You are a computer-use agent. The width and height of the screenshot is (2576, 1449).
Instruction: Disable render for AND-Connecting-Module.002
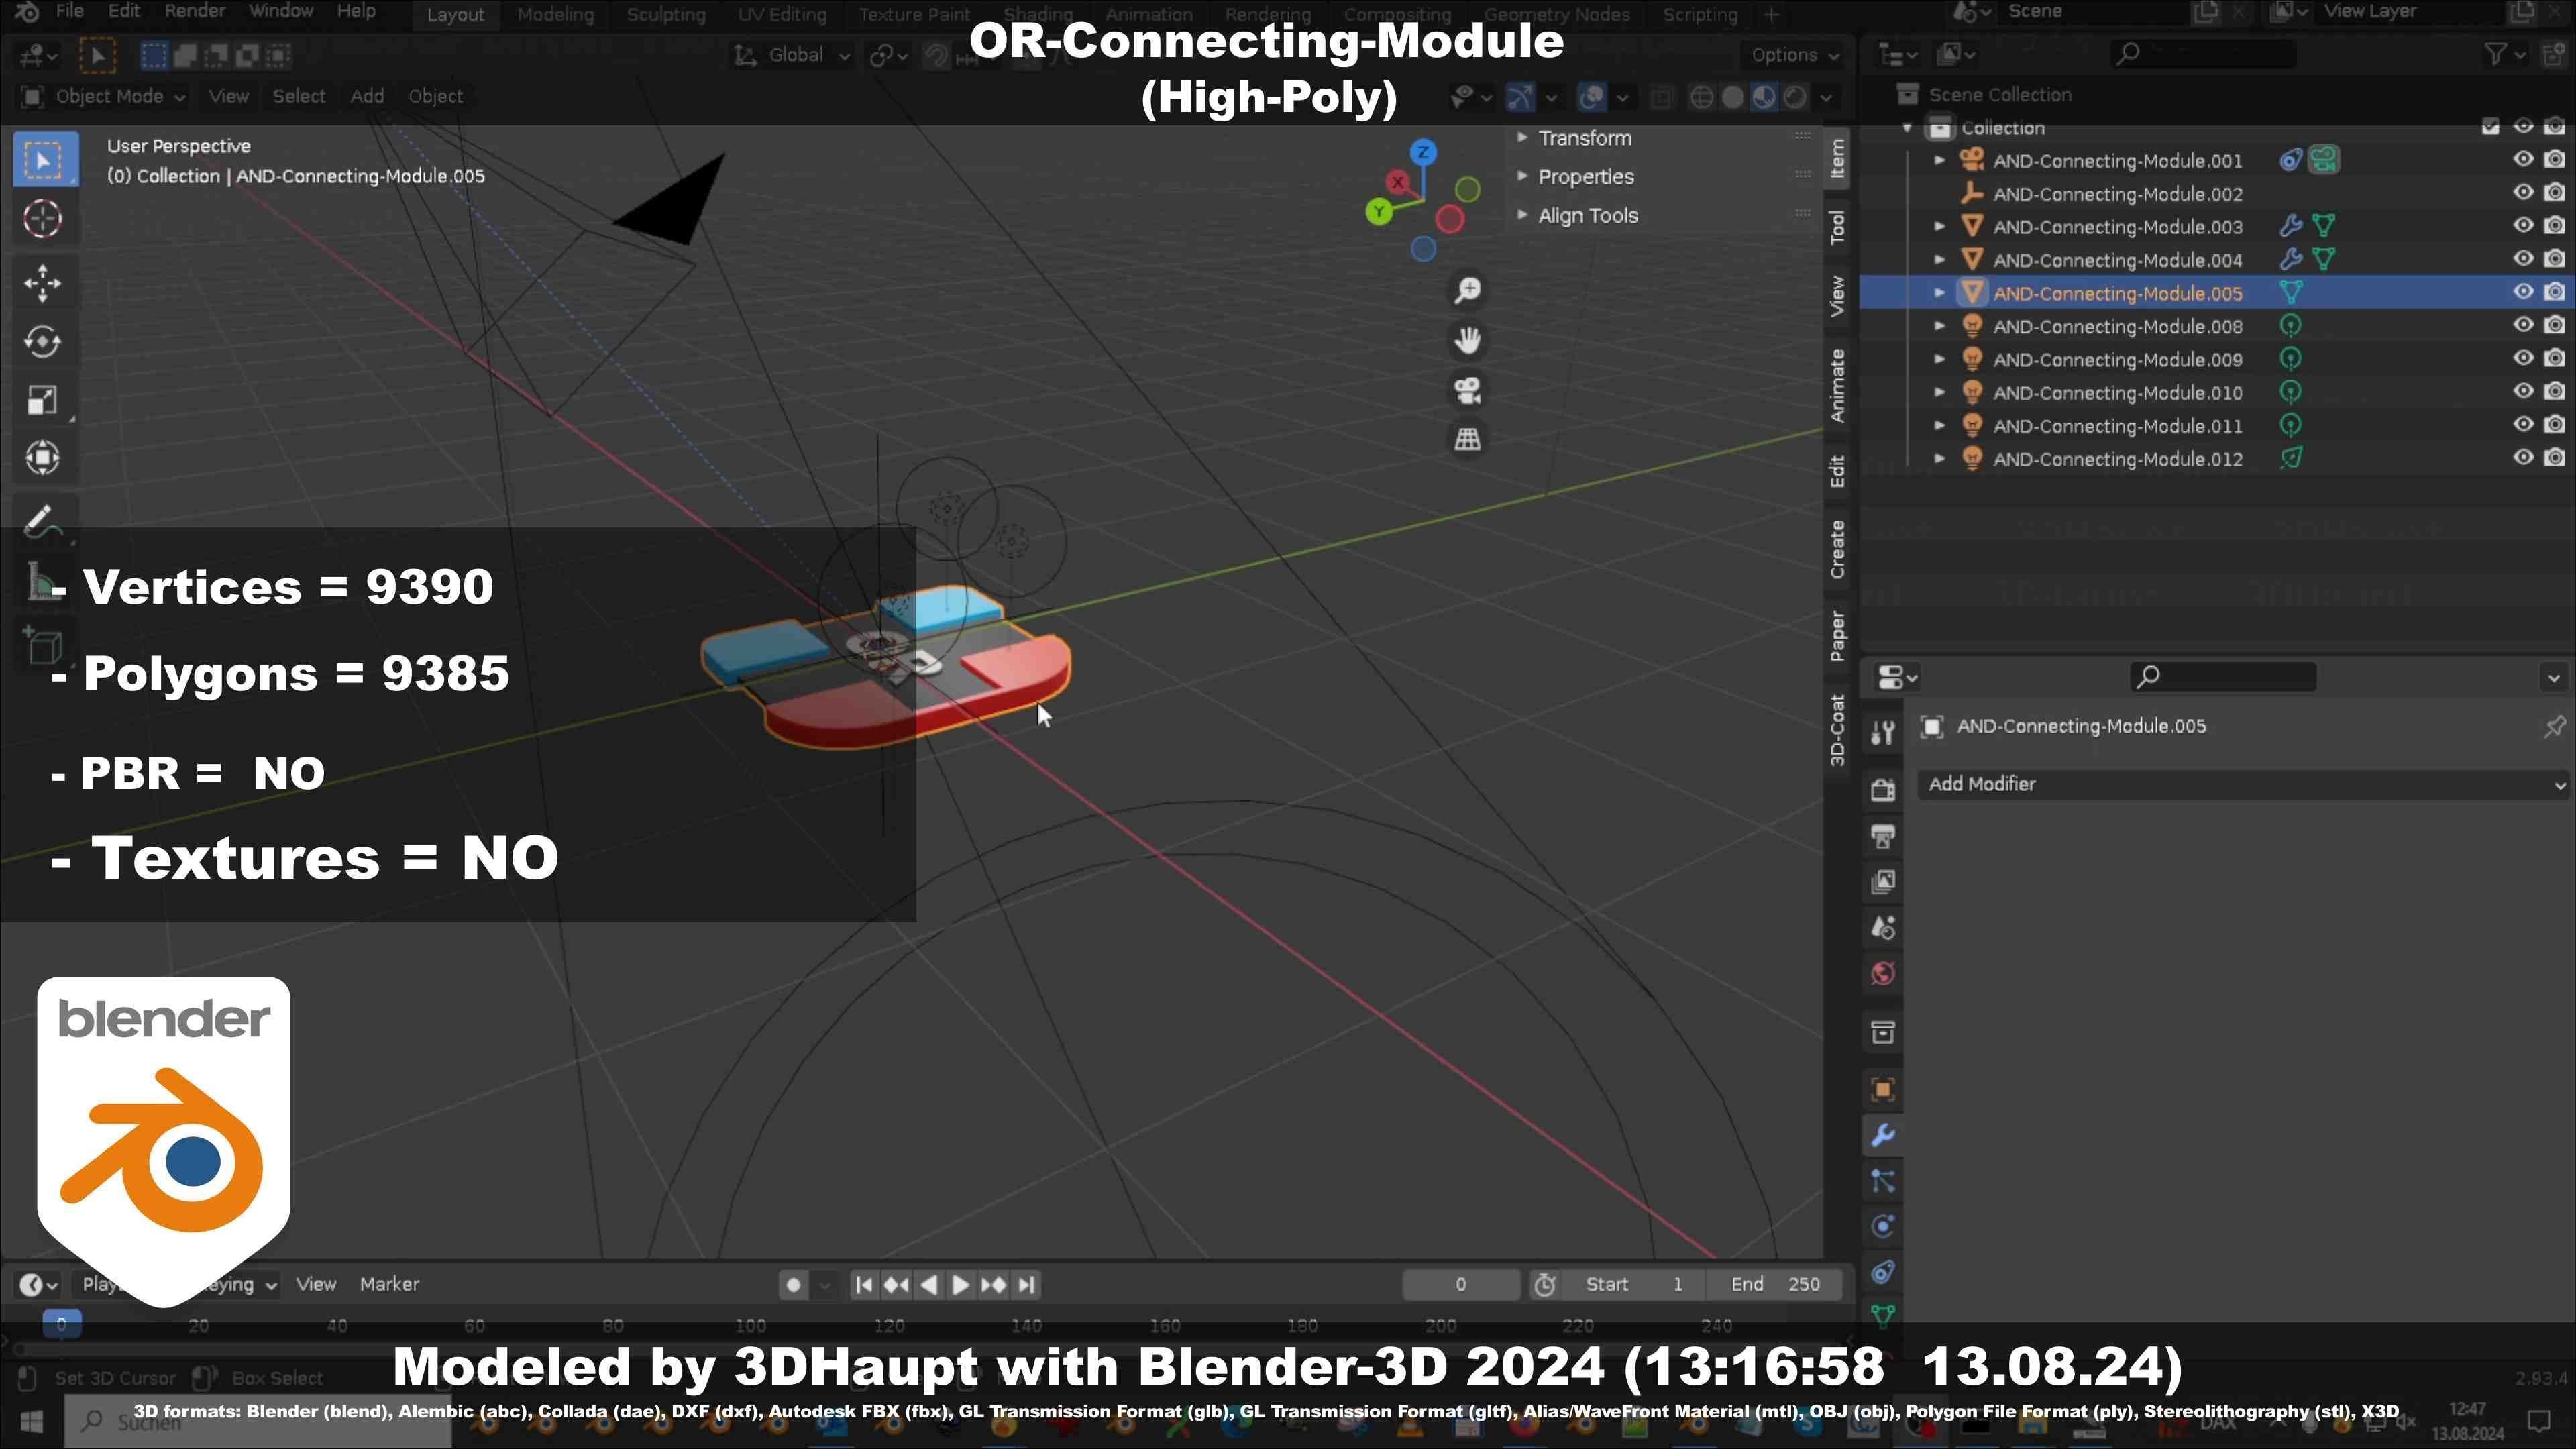point(2554,193)
